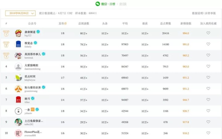Click the gold rank 1 medal icon
Image resolution: width=222 pixels, height=139 pixels.
6,33
